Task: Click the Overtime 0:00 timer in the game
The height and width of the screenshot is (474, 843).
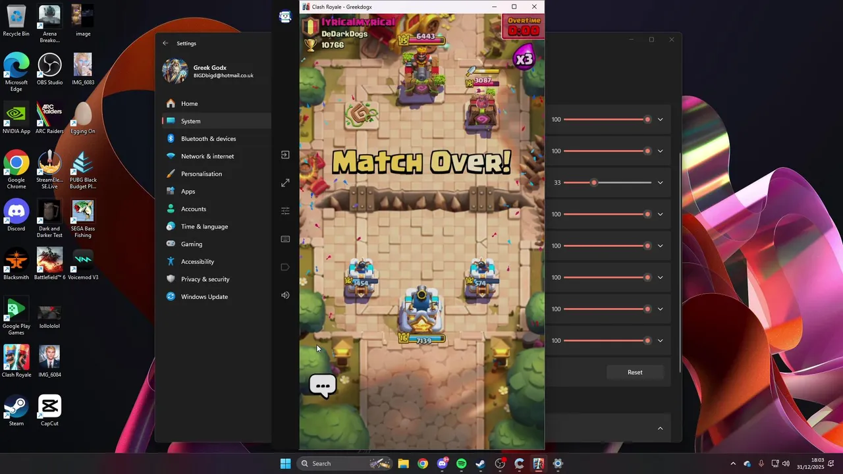Action: tap(524, 26)
